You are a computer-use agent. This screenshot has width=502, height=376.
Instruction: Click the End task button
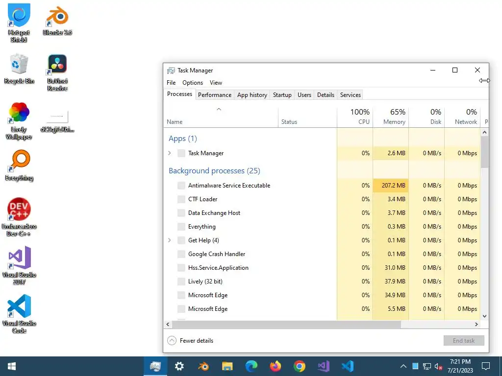point(464,341)
